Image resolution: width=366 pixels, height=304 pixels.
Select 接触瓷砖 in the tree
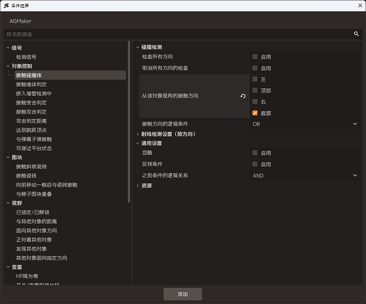(x=26, y=176)
